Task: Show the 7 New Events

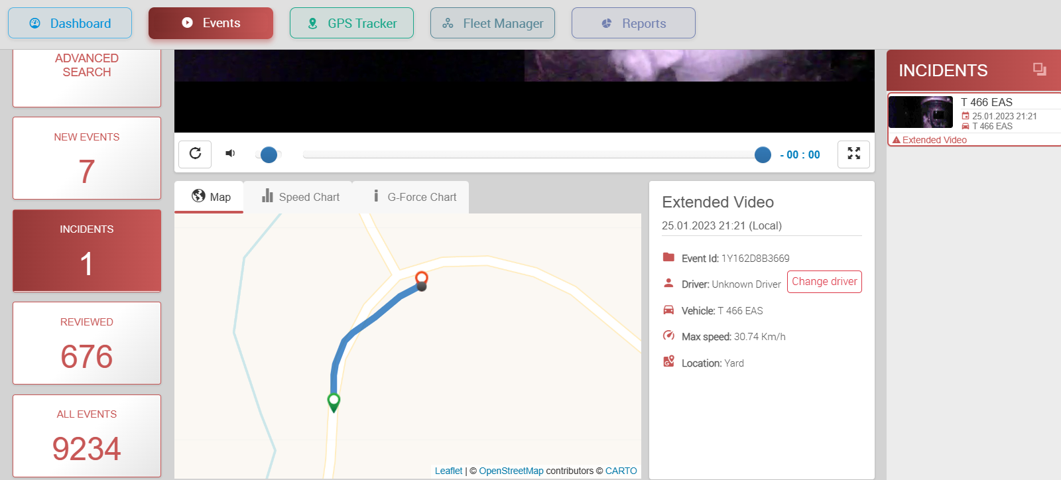Action: coord(87,158)
